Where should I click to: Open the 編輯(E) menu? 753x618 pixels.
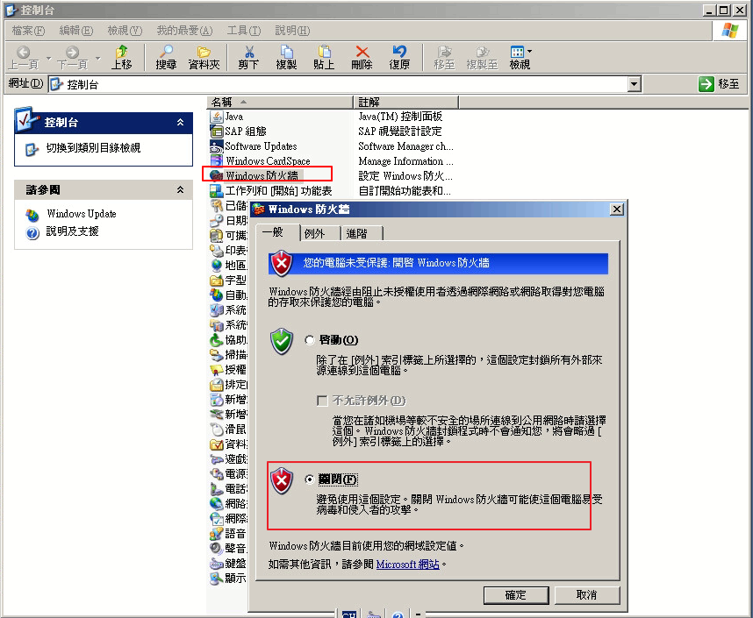click(75, 31)
